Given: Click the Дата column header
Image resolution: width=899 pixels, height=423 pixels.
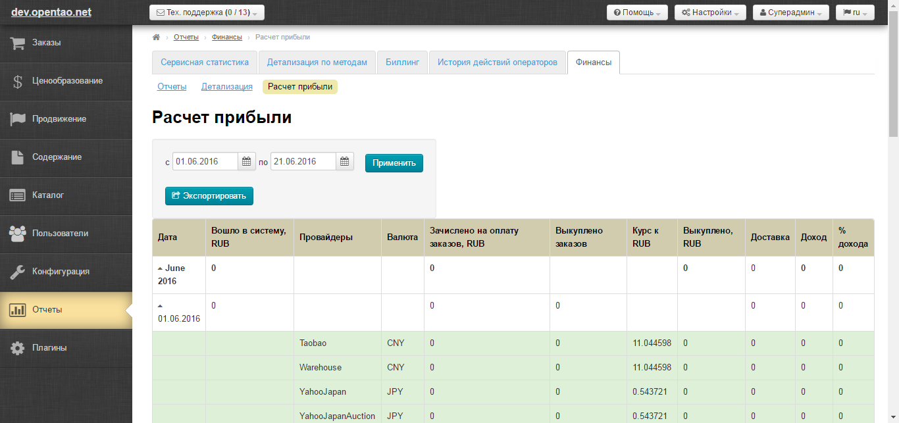Looking at the screenshot, I should pyautogui.click(x=179, y=237).
